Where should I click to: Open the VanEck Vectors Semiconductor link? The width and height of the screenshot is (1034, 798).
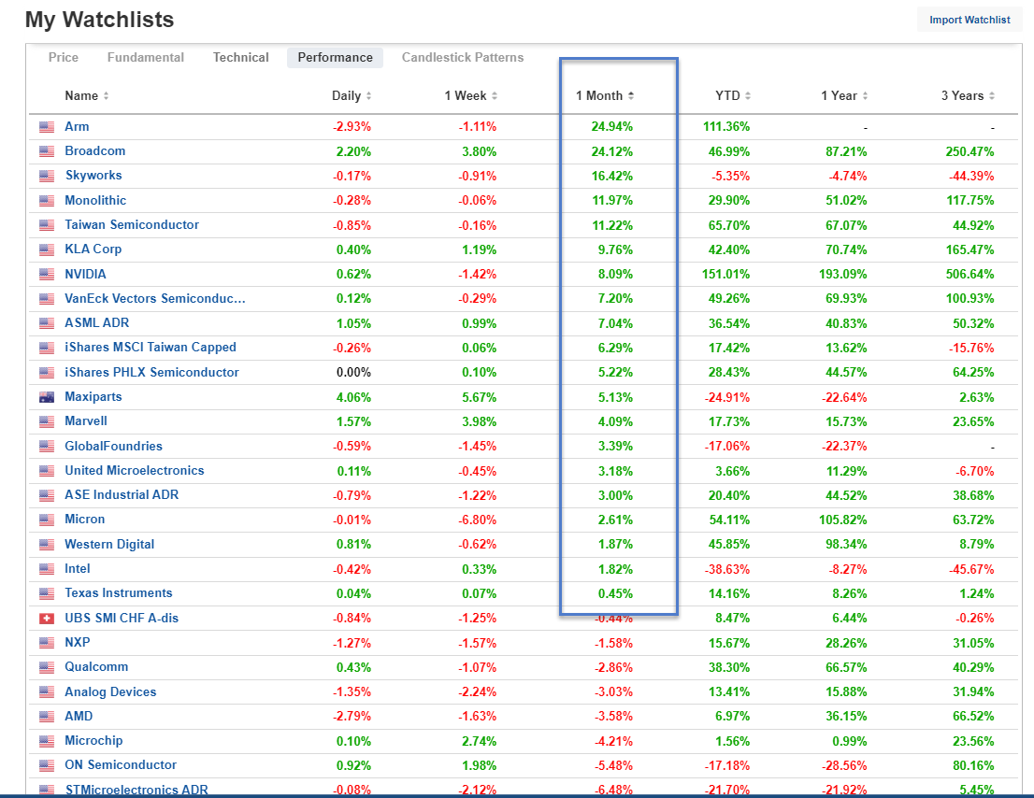click(155, 298)
